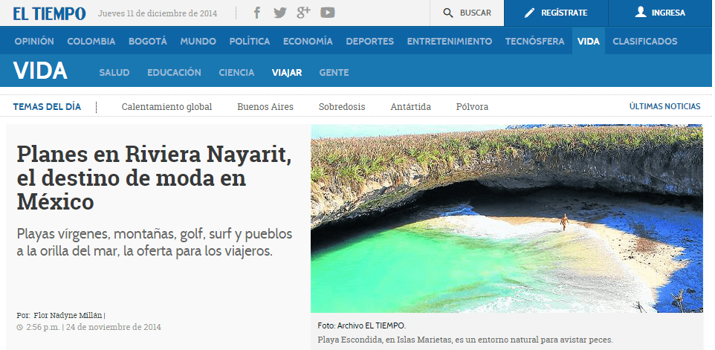Go to El Tiempo logo homepage

(x=49, y=13)
